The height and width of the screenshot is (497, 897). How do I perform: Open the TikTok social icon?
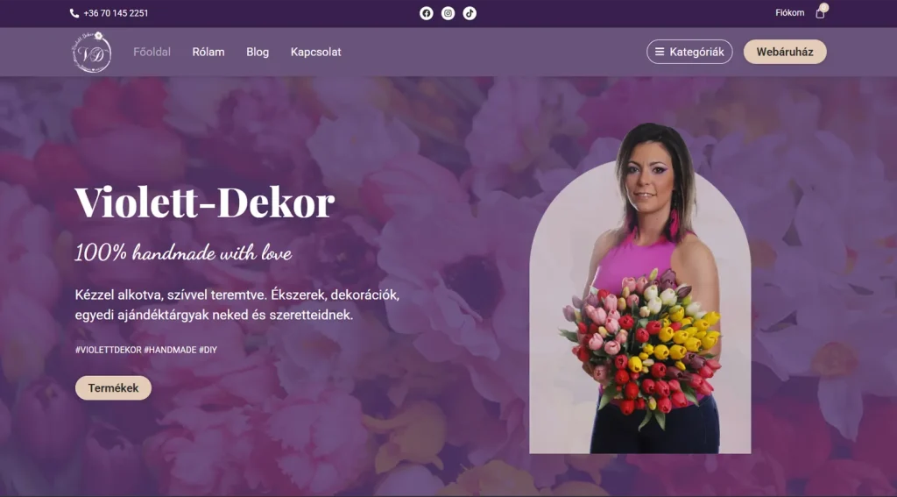pyautogui.click(x=470, y=13)
